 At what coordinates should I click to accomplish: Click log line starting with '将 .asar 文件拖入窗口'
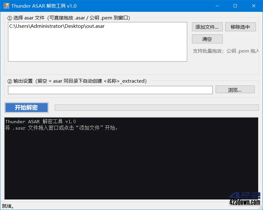pyautogui.click(x=61, y=128)
